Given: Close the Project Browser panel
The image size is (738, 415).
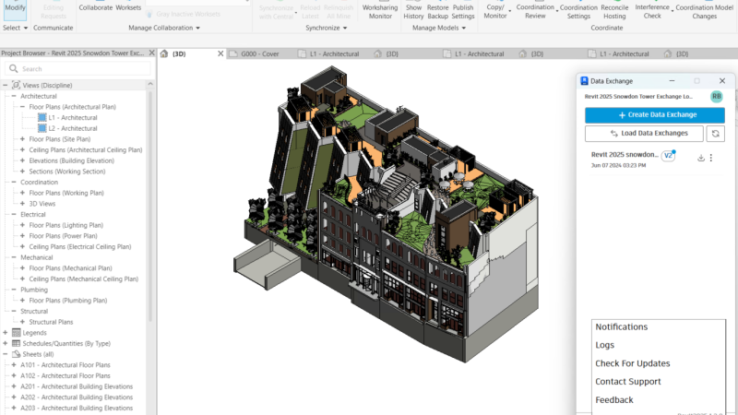Looking at the screenshot, I should click(151, 53).
